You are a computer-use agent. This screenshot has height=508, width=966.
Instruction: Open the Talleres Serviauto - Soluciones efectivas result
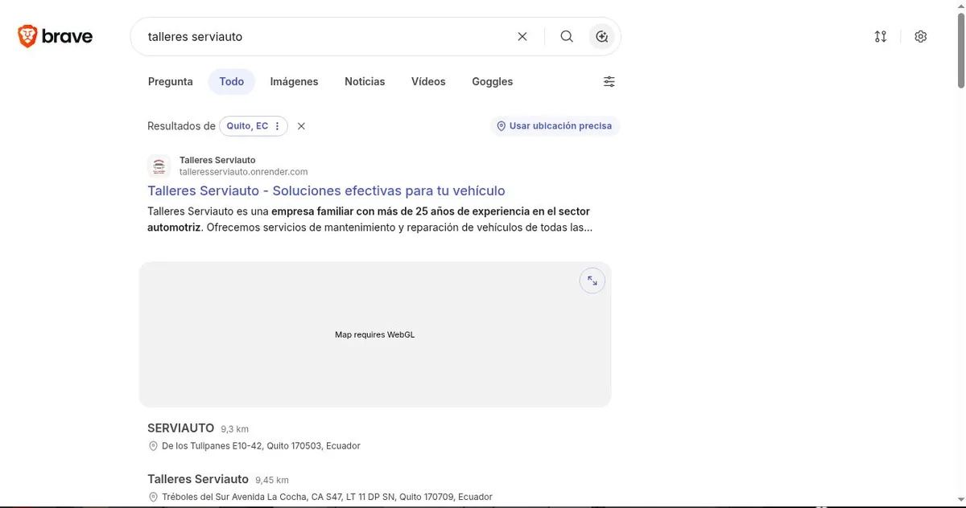coord(326,190)
